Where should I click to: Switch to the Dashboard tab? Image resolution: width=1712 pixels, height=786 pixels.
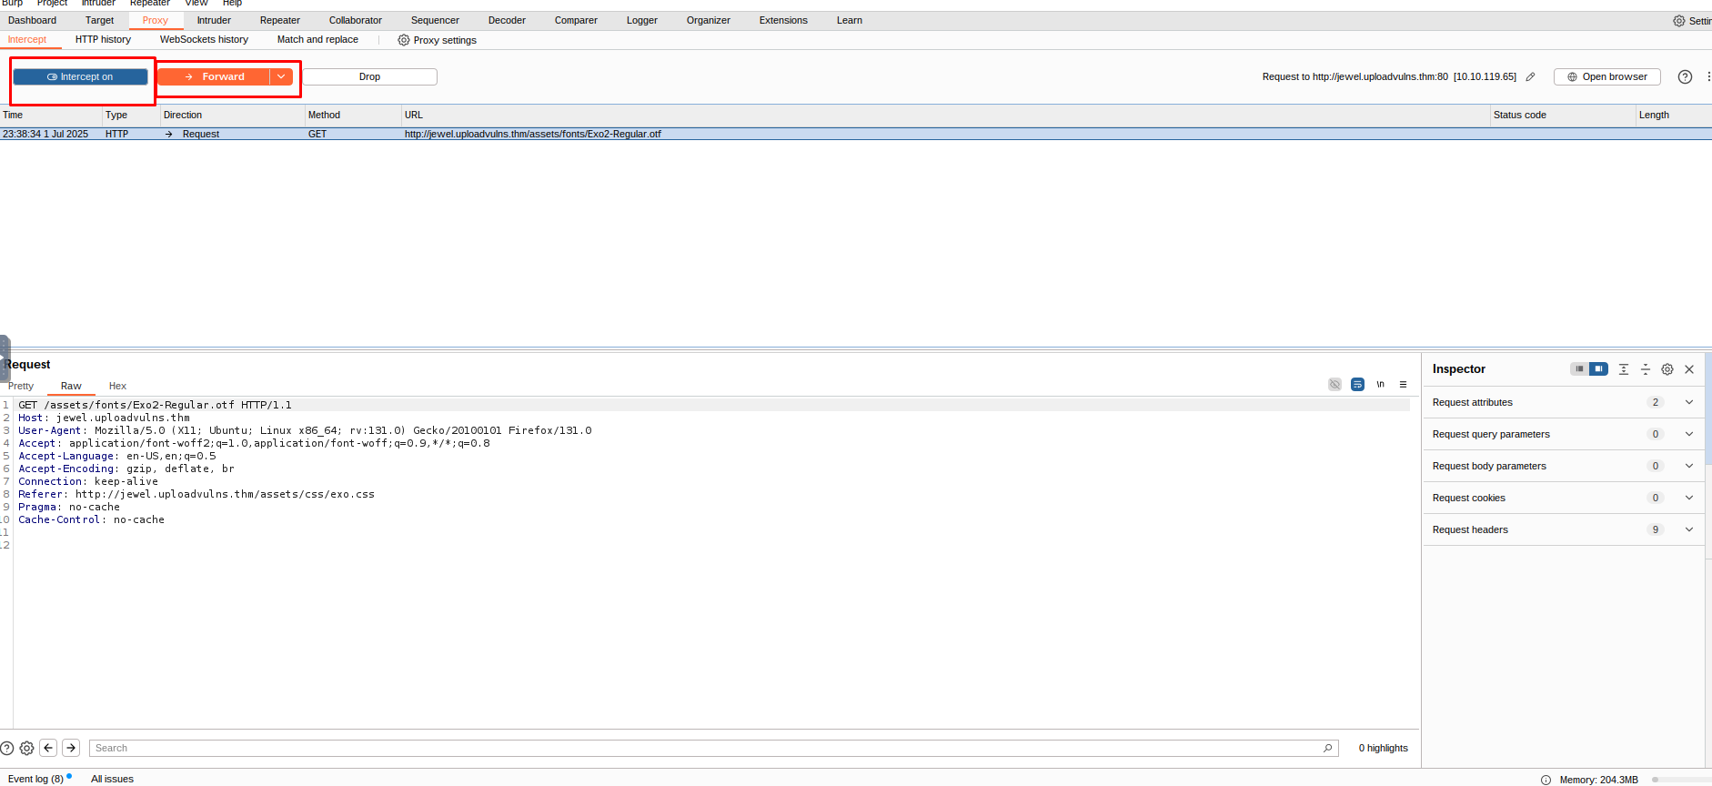click(x=33, y=21)
